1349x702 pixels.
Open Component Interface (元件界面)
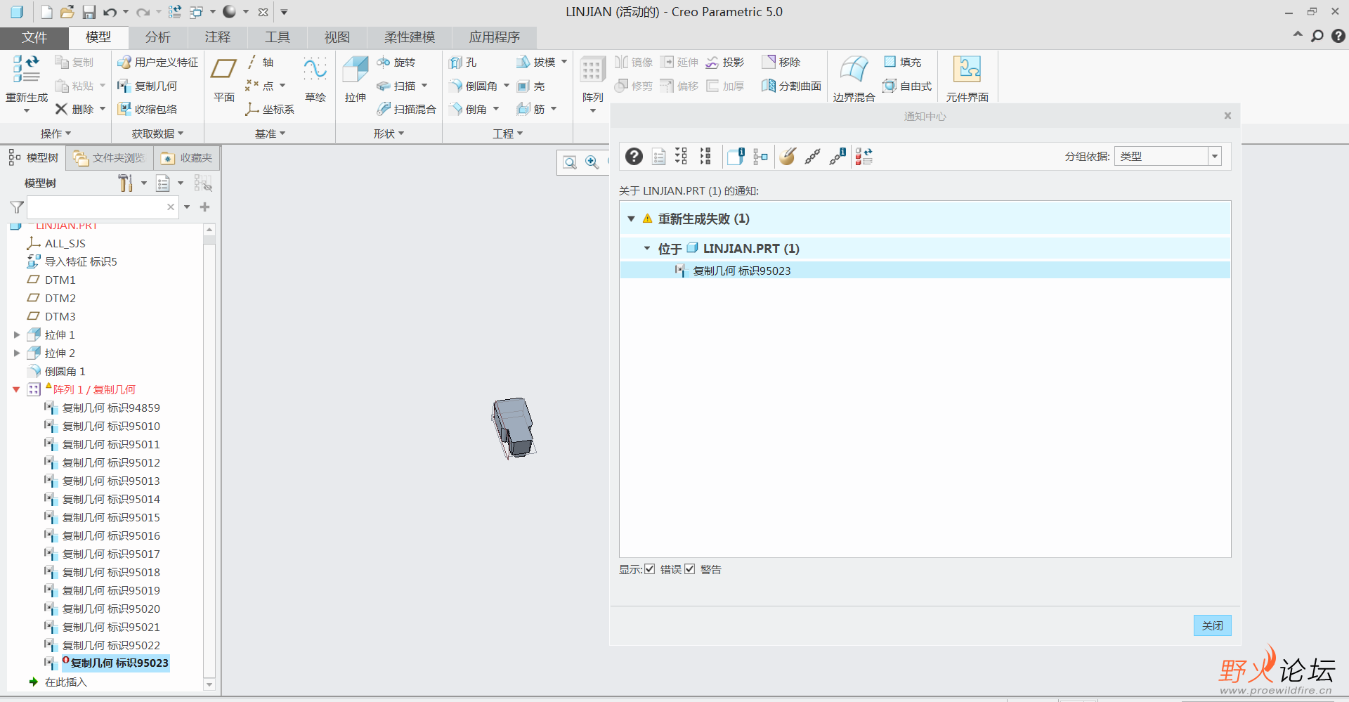(967, 79)
